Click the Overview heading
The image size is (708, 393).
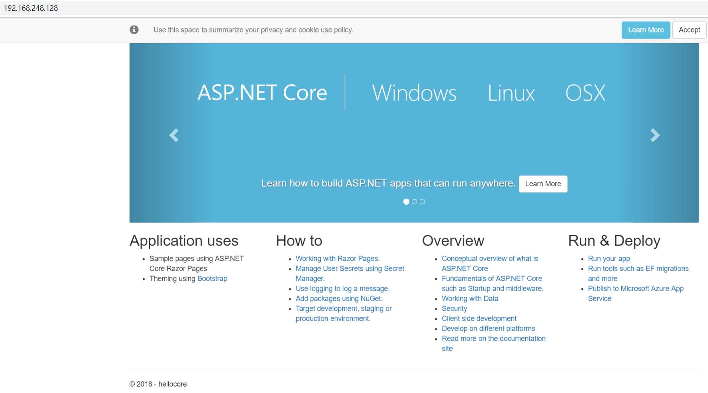coord(453,241)
